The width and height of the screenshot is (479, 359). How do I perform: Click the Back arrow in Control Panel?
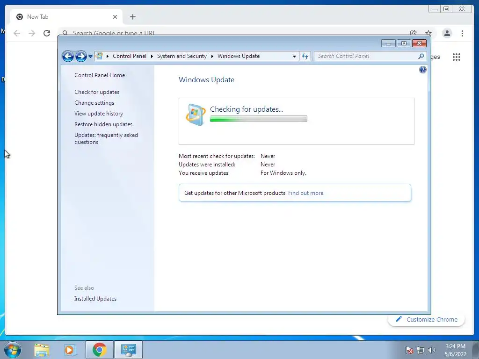[68, 56]
